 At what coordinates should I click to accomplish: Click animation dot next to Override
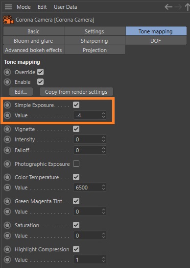tap(7, 72)
